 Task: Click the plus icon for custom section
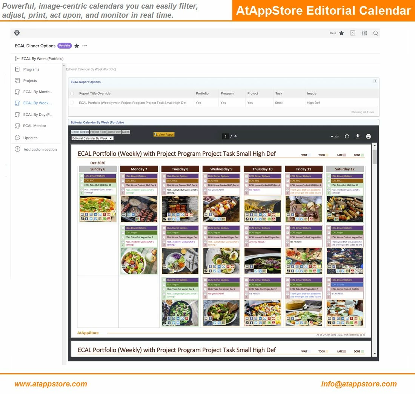coord(17,149)
